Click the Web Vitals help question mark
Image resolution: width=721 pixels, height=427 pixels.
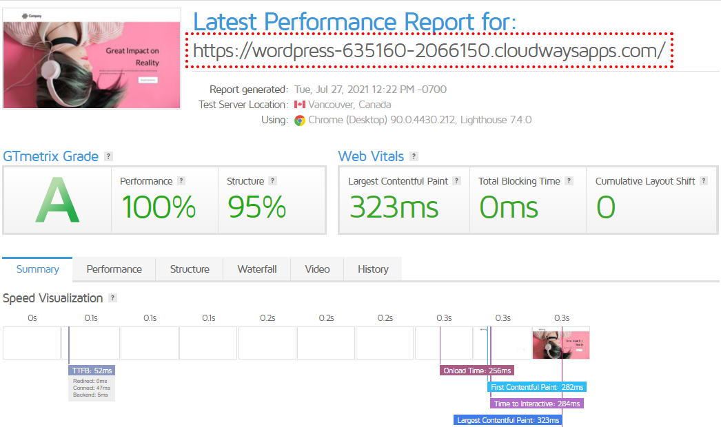pos(414,156)
